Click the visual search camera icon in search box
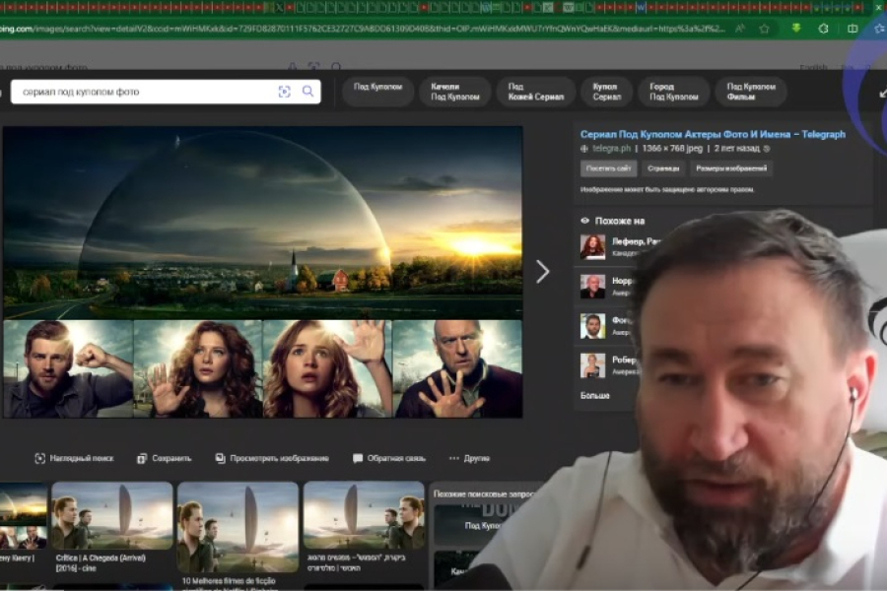Viewport: 887px width, 591px height. (x=284, y=92)
